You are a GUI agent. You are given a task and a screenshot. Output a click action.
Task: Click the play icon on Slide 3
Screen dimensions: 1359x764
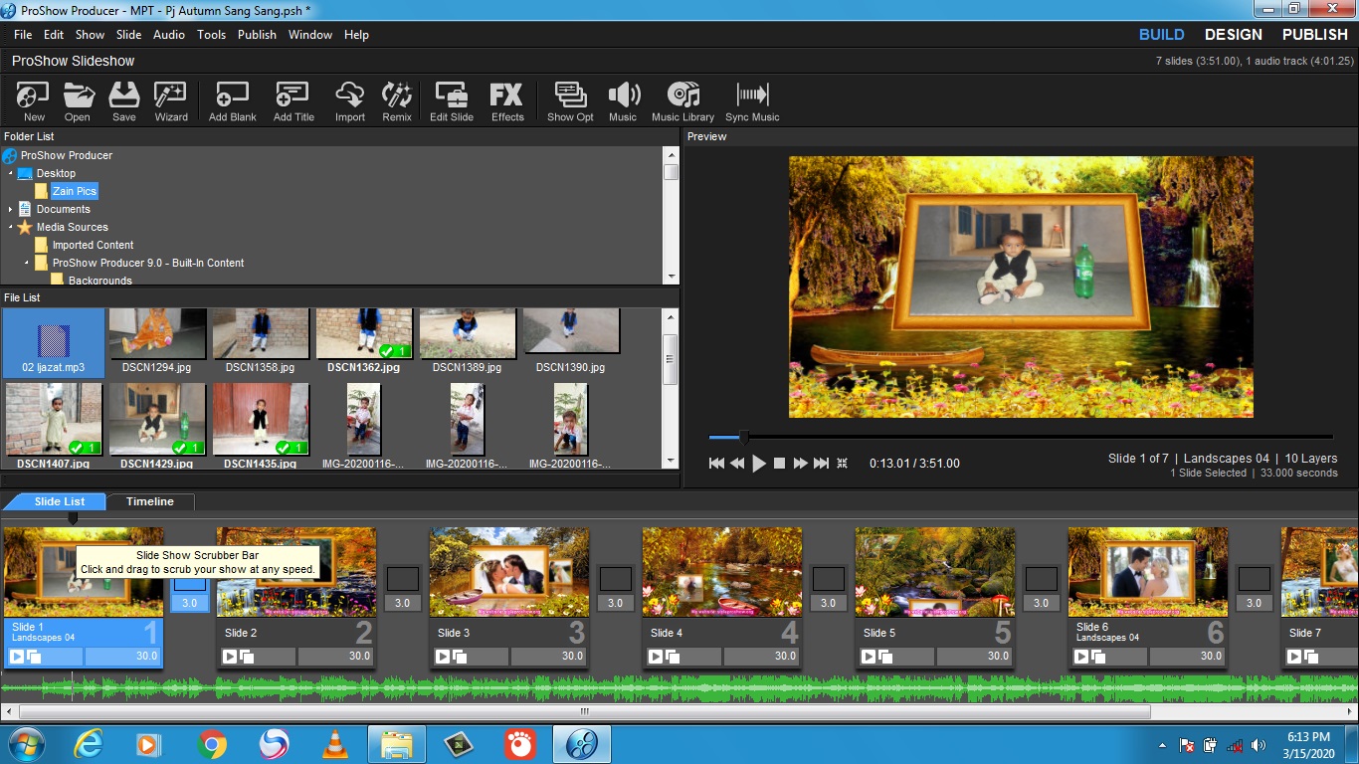442,657
